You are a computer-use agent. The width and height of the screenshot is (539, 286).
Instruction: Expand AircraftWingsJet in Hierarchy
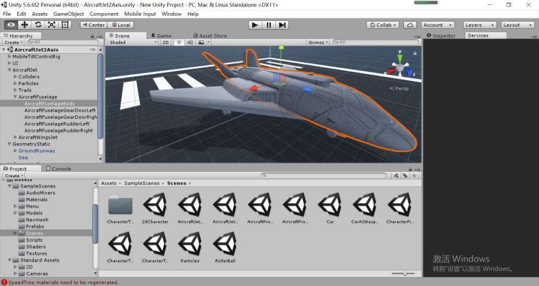[15, 137]
